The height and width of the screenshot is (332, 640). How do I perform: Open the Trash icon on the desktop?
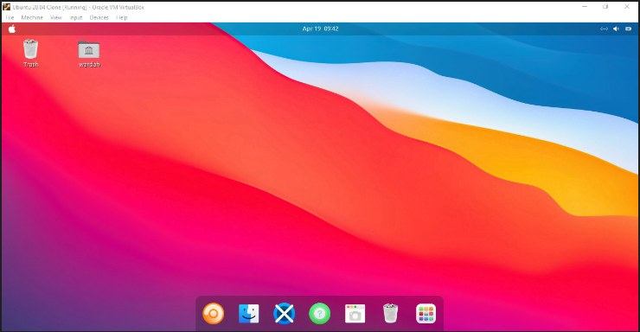(x=30, y=53)
